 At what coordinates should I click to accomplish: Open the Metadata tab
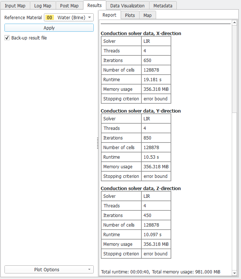click(x=163, y=6)
